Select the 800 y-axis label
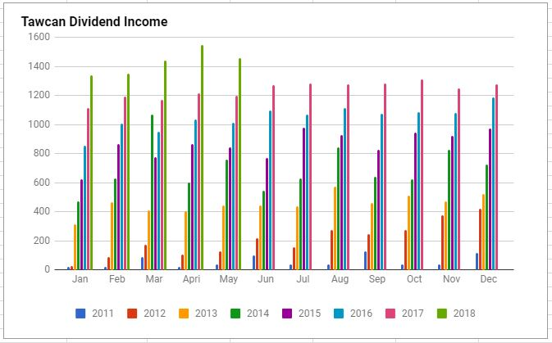Image resolution: width=552 pixels, height=343 pixels. (x=41, y=153)
